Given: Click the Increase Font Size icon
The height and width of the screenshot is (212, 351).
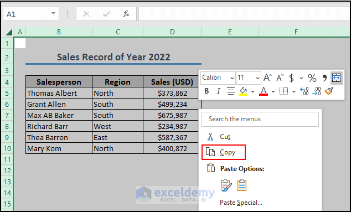Looking at the screenshot, I should [267, 77].
